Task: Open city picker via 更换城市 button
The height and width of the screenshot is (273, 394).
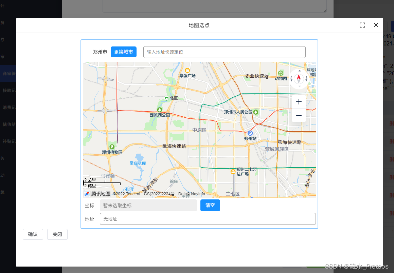Action: pos(123,52)
